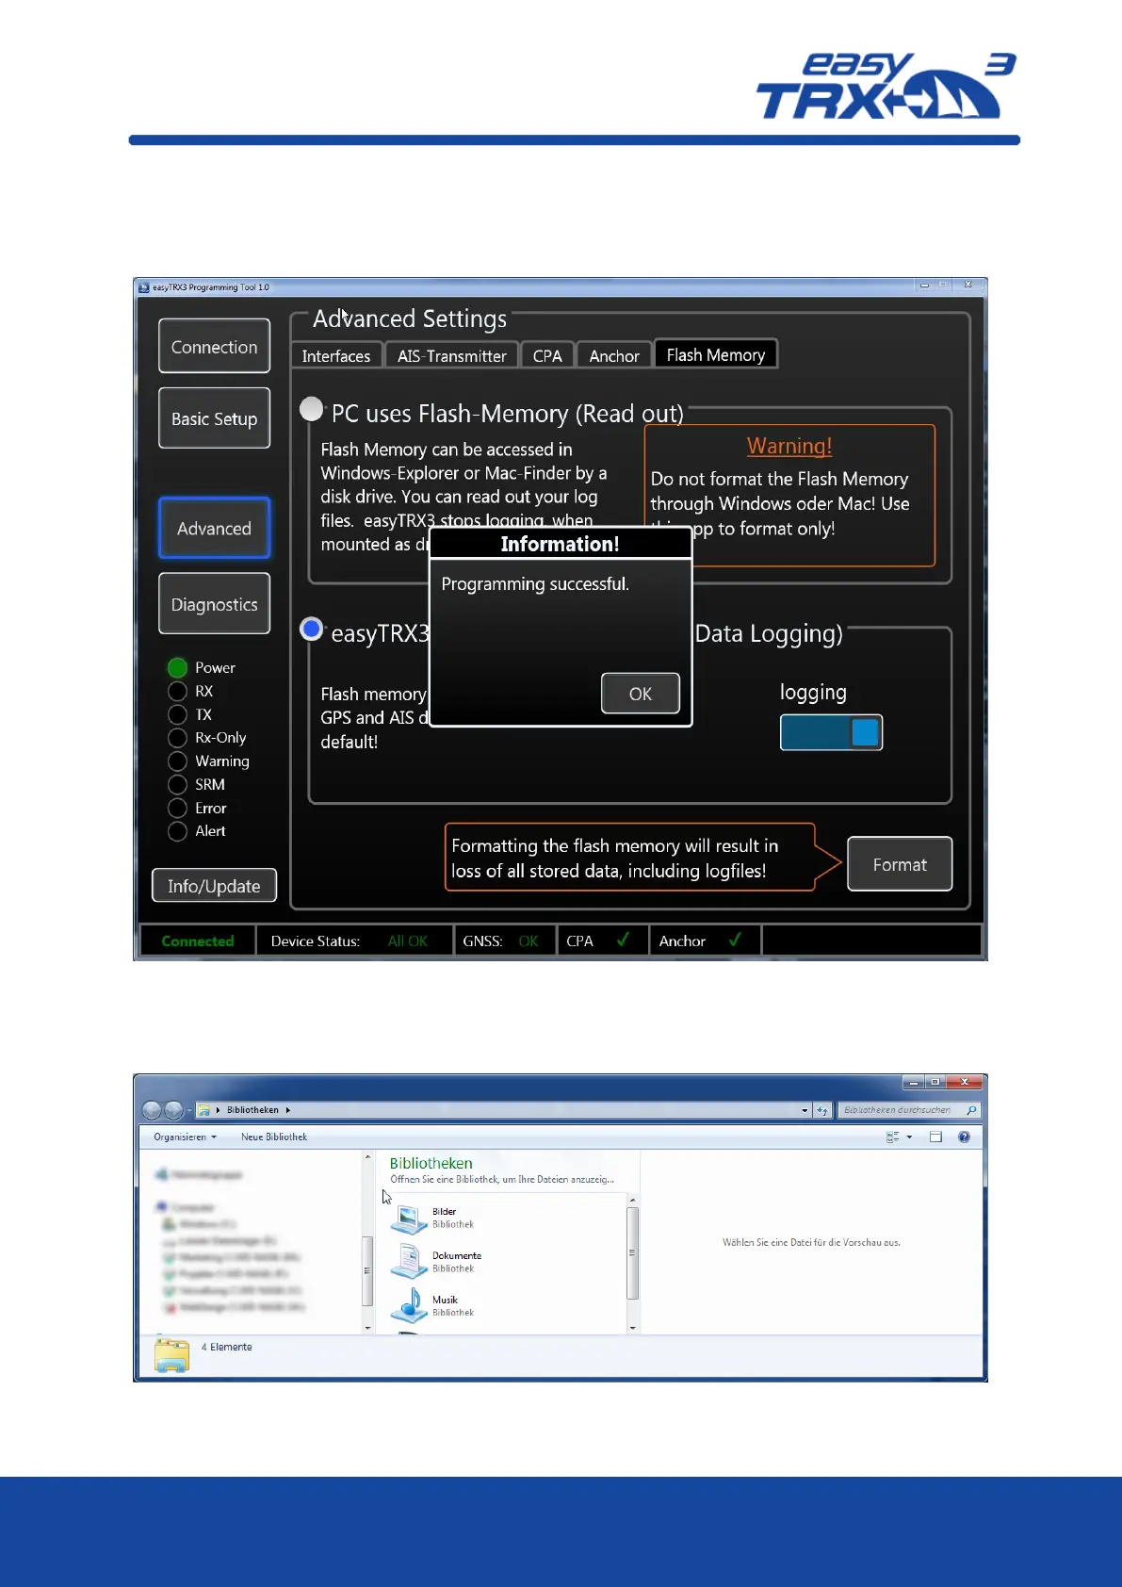Click the TX indicator circle
The image size is (1122, 1587).
coord(177,714)
